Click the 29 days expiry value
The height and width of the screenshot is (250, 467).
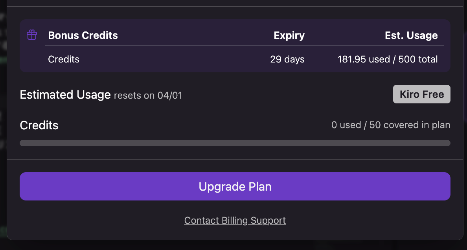pos(287,59)
